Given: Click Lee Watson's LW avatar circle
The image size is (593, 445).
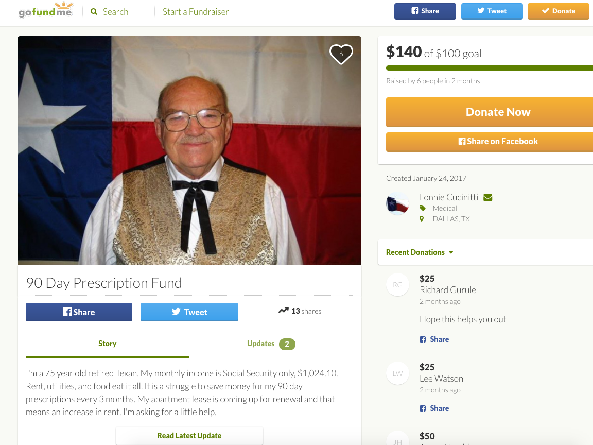Looking at the screenshot, I should click(397, 373).
